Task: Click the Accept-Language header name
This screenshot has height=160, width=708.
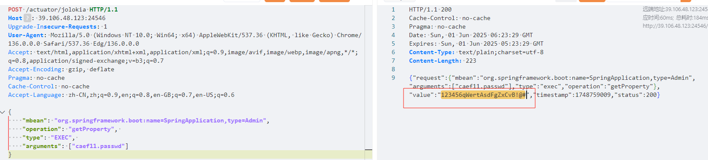Action: [35, 95]
